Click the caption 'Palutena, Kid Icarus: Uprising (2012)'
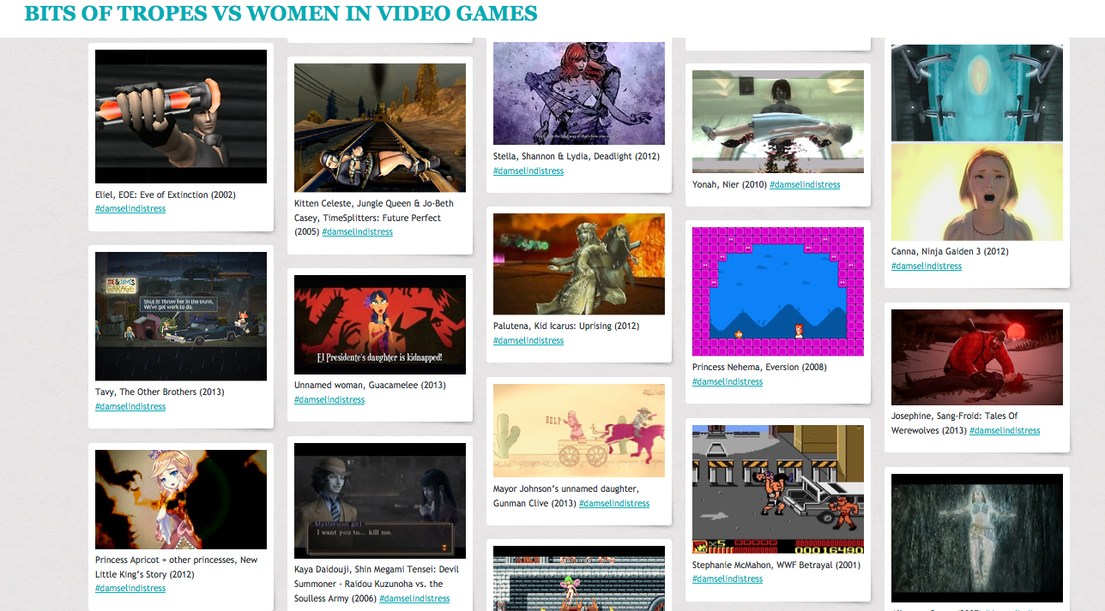This screenshot has width=1105, height=611. point(566,326)
